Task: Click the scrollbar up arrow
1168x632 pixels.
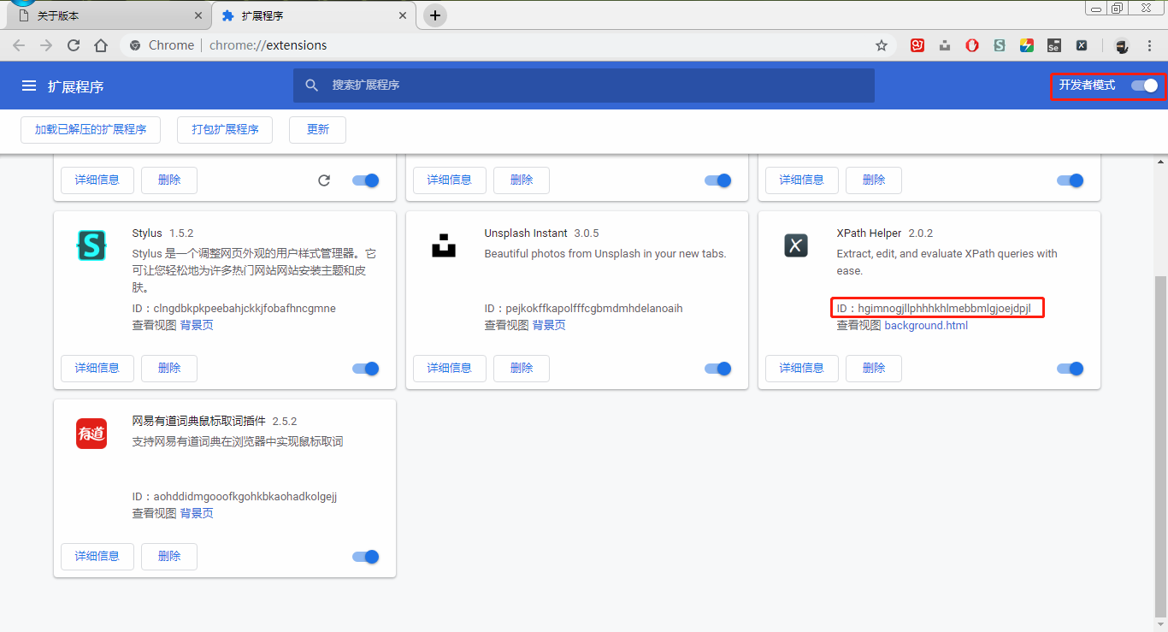Action: click(x=1160, y=161)
